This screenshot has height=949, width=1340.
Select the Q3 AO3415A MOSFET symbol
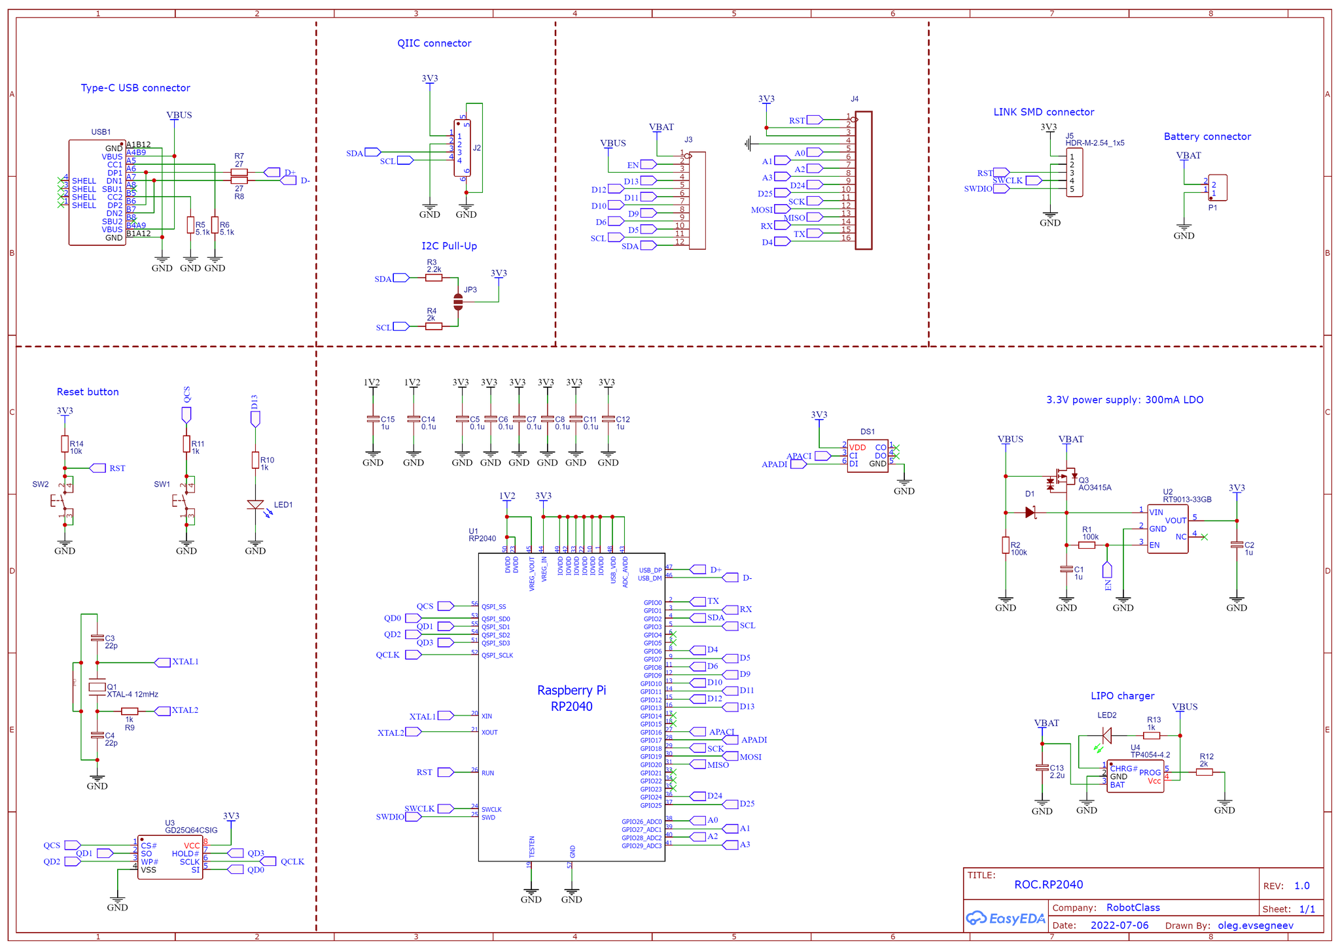[1063, 479]
